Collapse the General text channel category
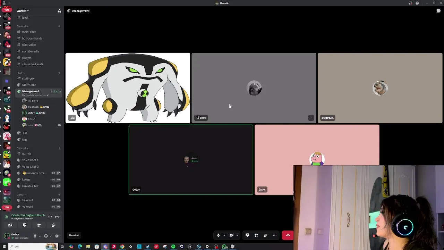Viewport: 444px width, 250px height. point(22,26)
